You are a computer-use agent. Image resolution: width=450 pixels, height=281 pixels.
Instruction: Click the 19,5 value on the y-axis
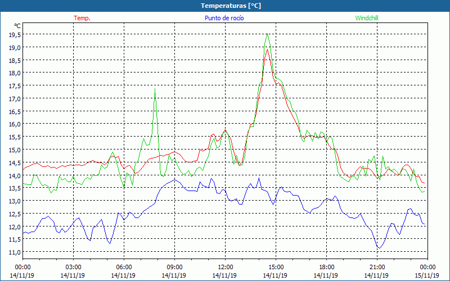[x=15, y=34]
